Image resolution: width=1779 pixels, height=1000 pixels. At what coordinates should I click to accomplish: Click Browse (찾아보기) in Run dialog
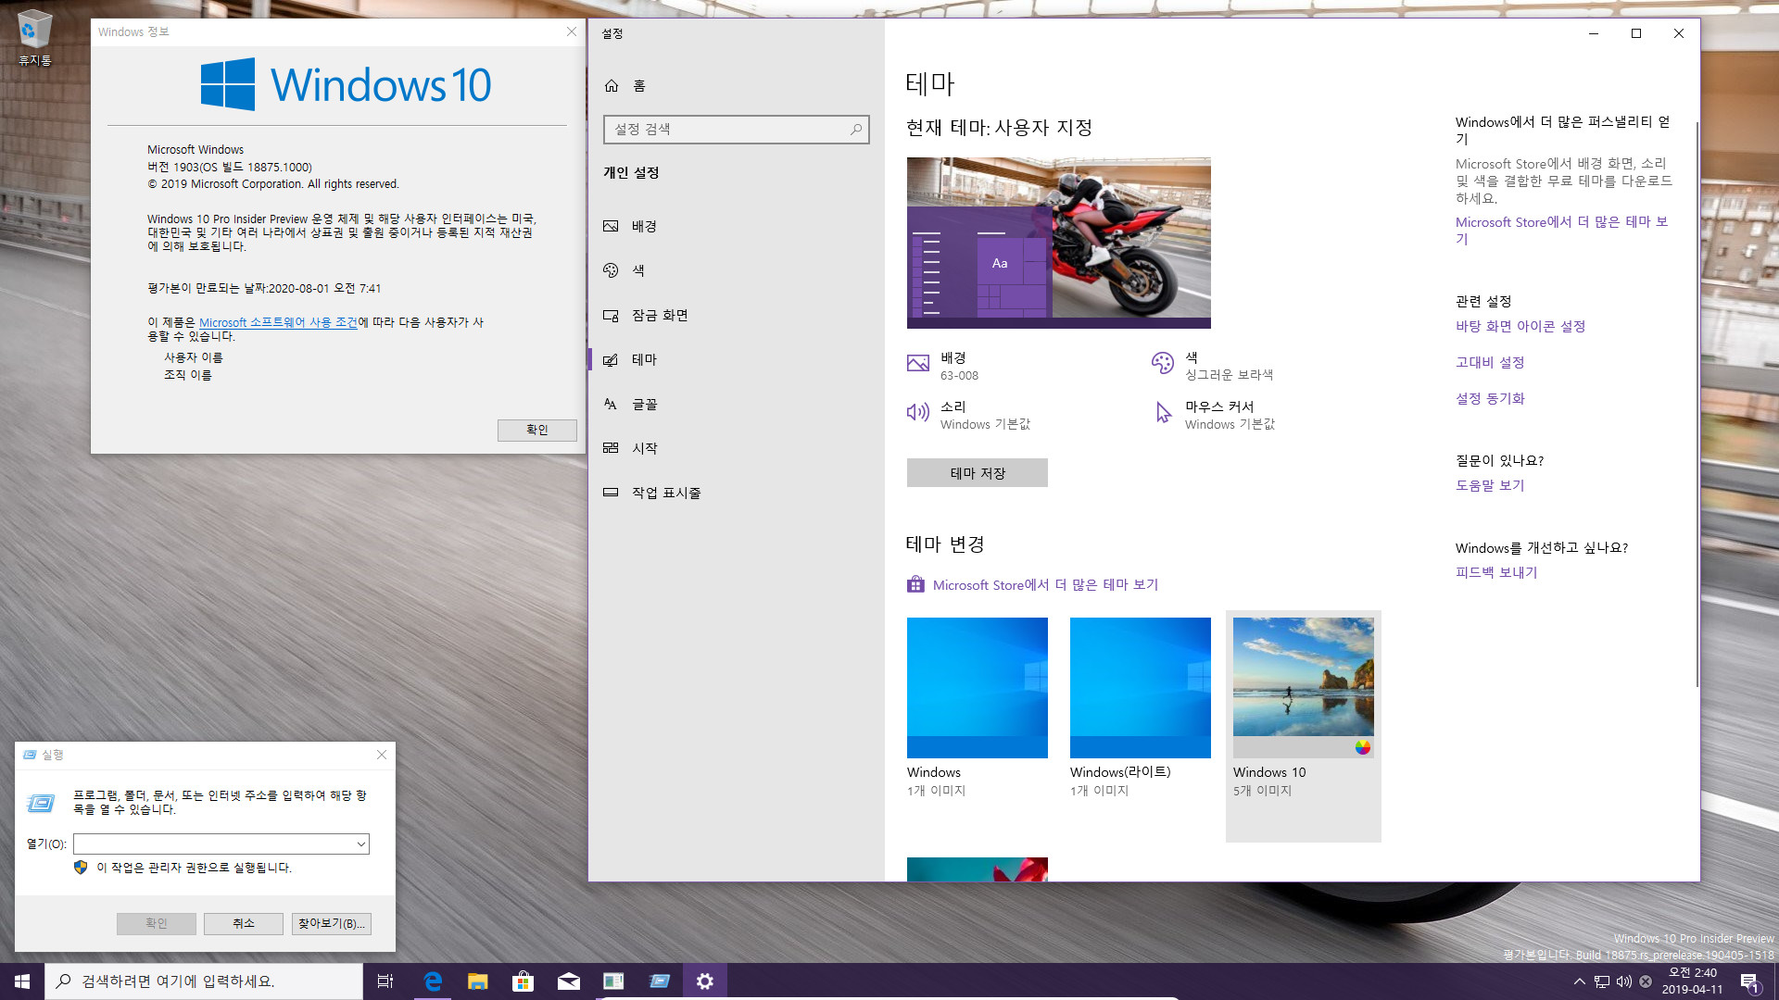click(331, 924)
